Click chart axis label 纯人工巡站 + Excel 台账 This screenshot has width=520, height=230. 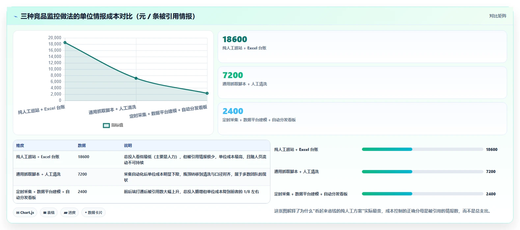click(41, 110)
